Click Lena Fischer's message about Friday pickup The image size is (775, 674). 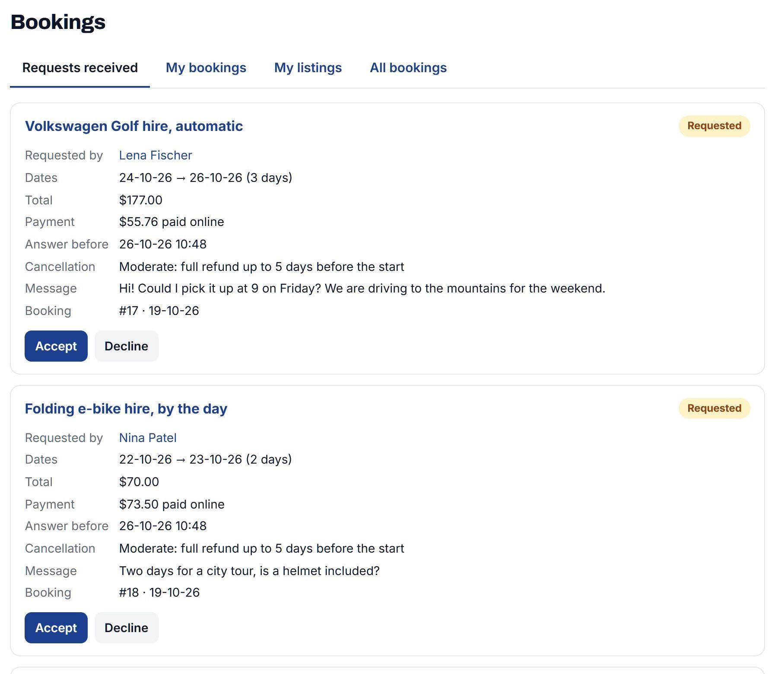[362, 288]
